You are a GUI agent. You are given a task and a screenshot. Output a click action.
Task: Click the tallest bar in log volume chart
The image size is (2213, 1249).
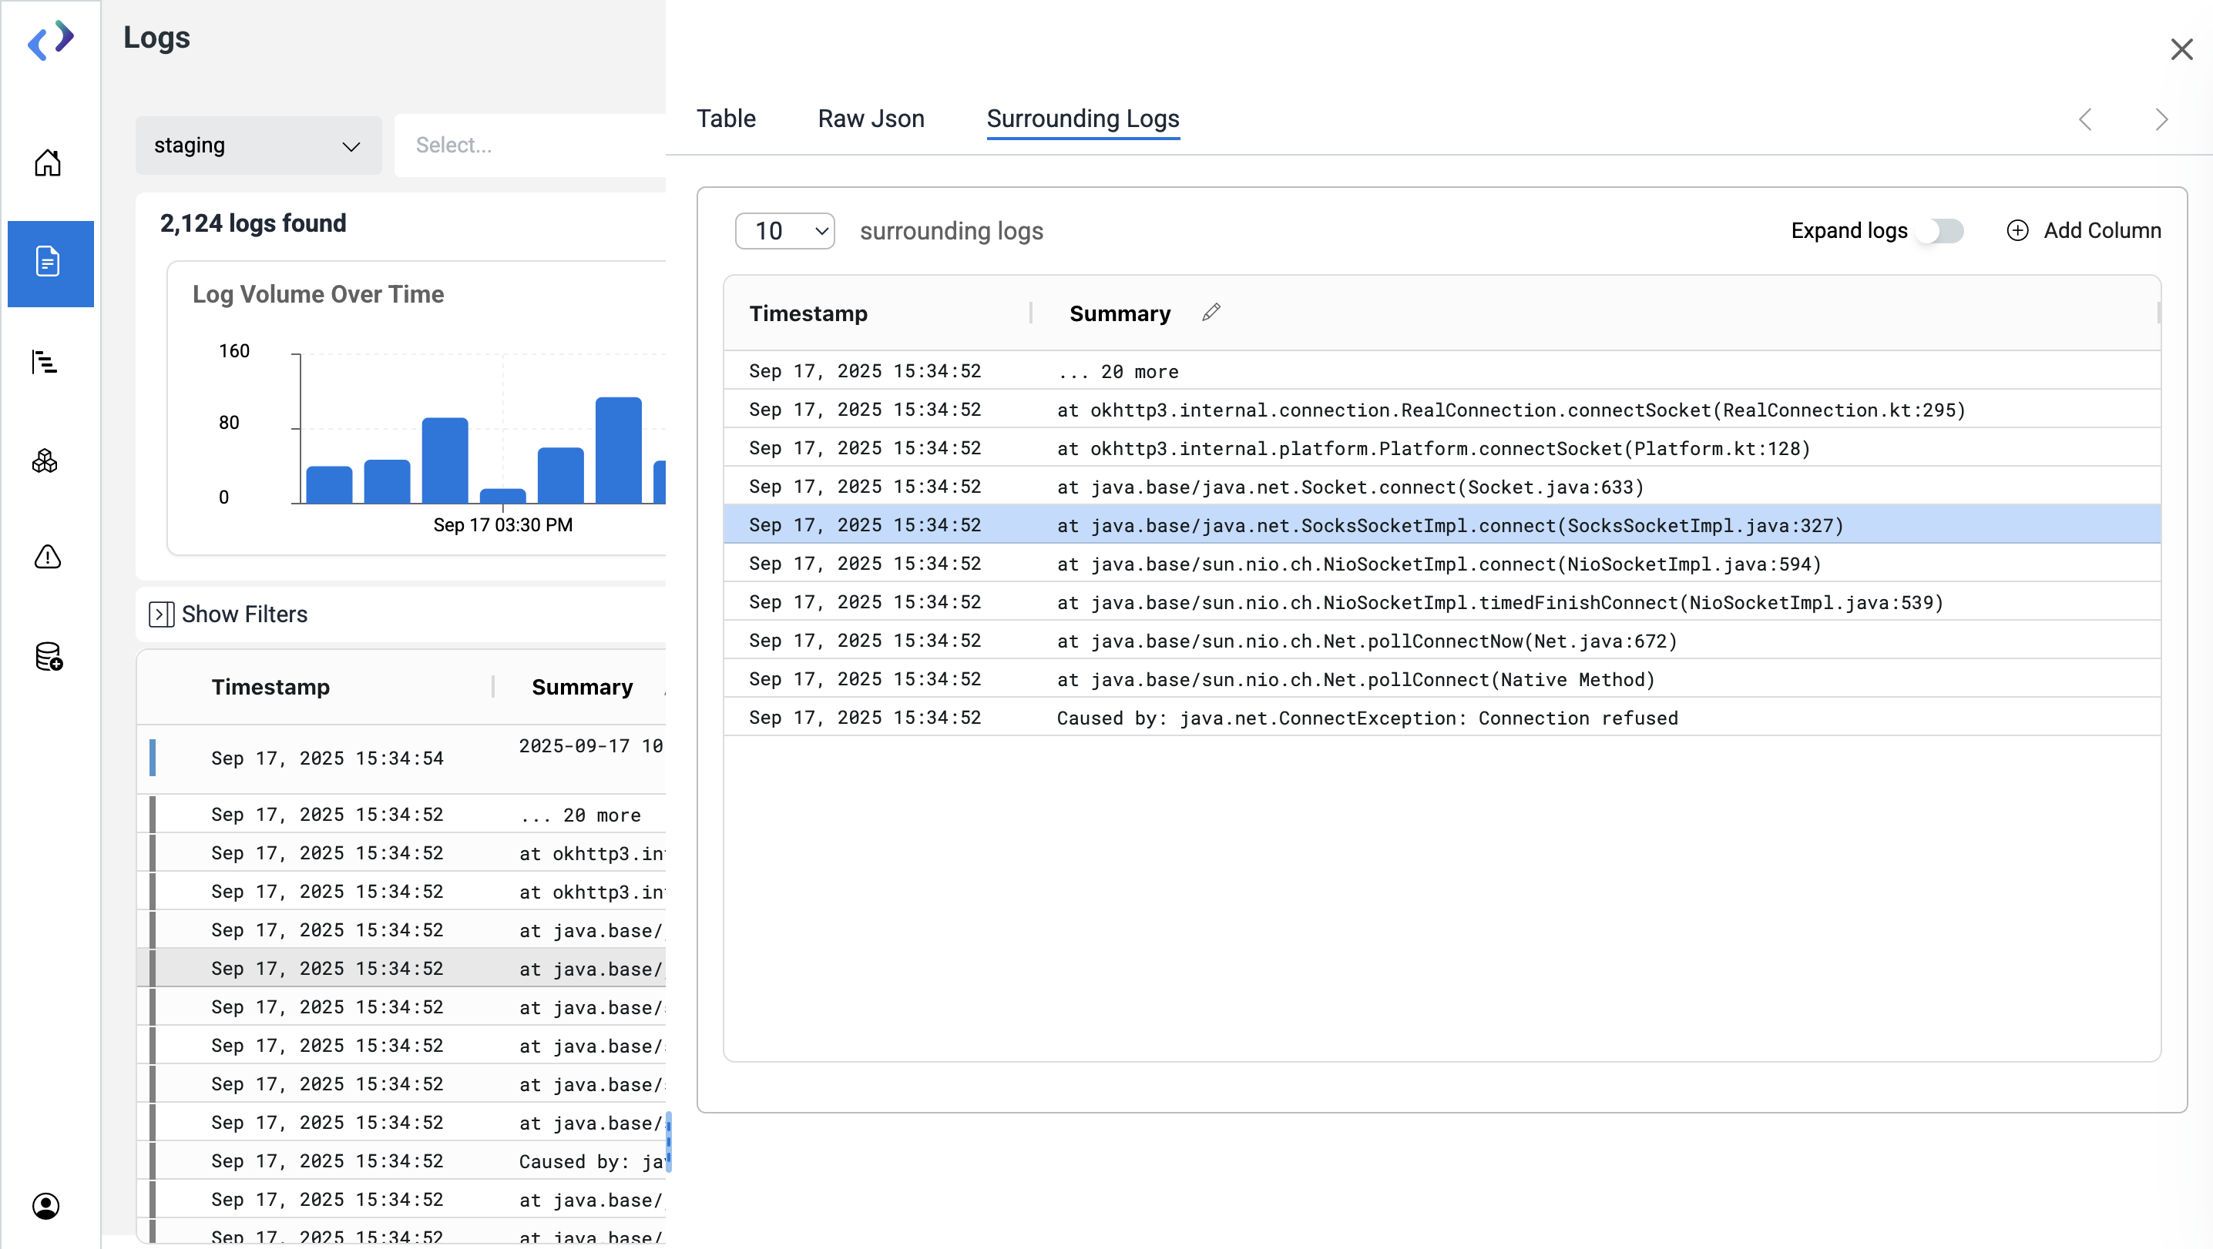[619, 449]
